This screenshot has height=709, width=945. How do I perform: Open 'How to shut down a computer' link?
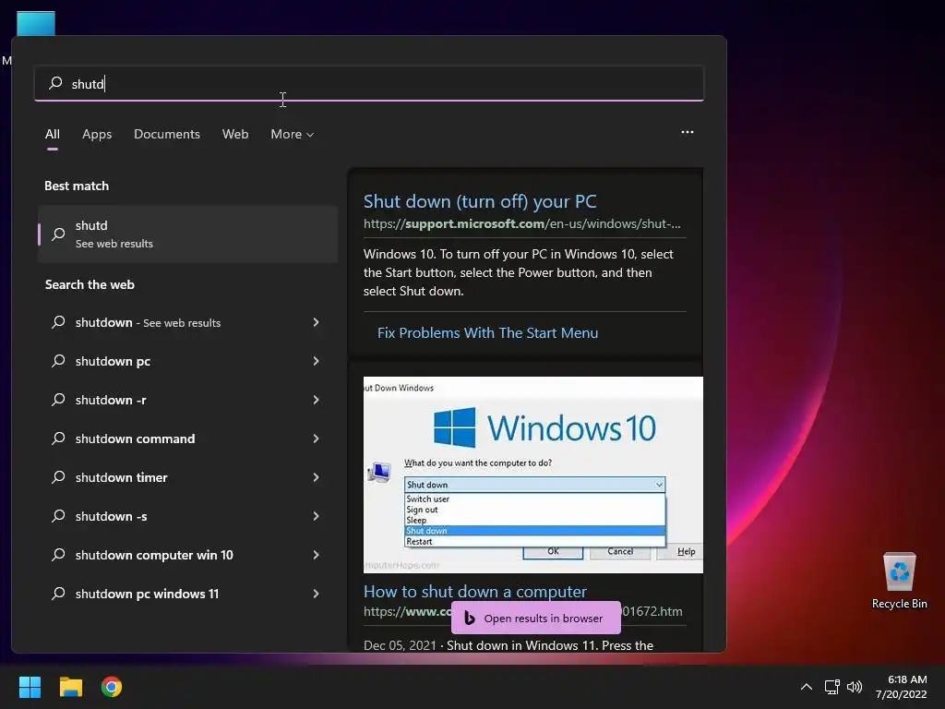(475, 592)
